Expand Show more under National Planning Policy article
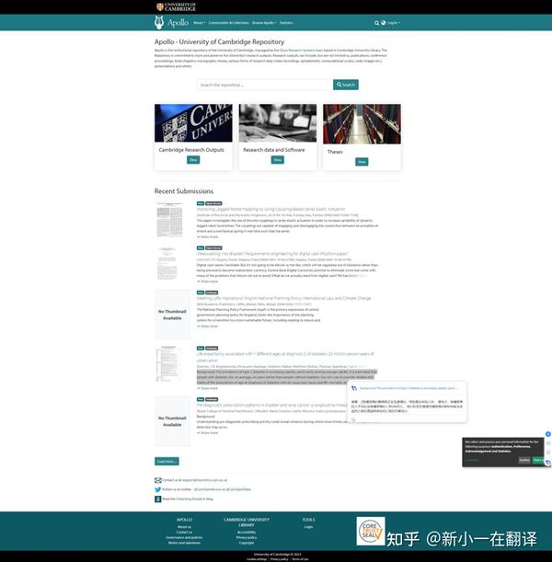Viewport: 552px width, 562px height. 208,327
